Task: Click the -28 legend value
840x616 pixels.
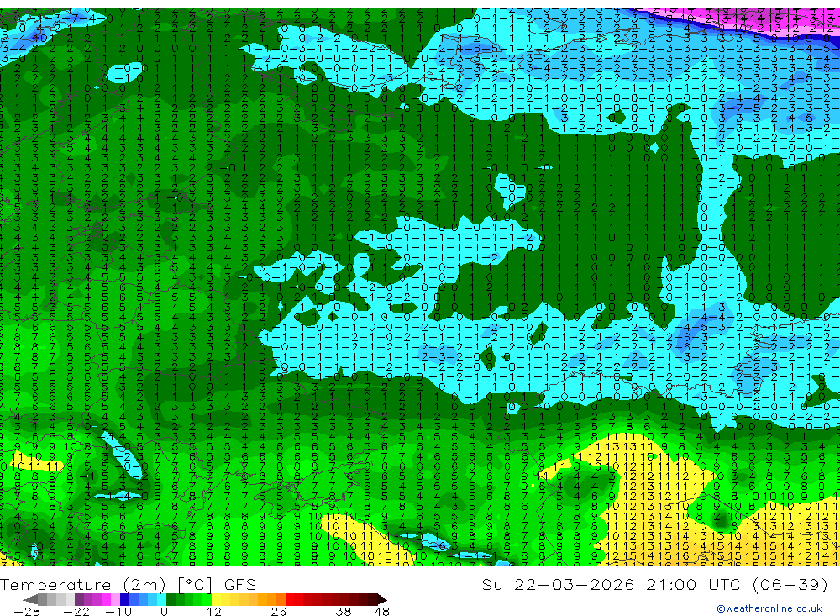Action: click(26, 611)
